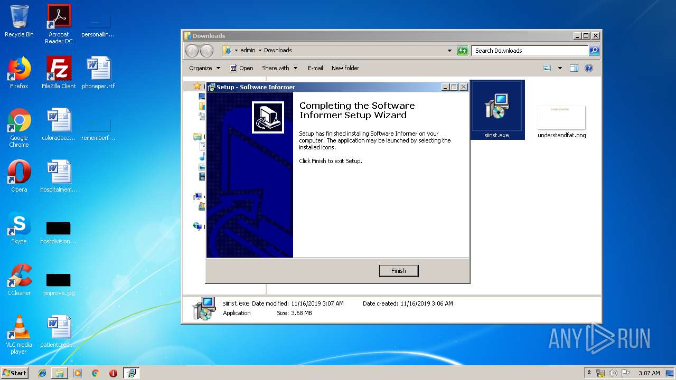Click admin in address breadcrumb
Image resolution: width=676 pixels, height=380 pixels.
click(x=248, y=51)
